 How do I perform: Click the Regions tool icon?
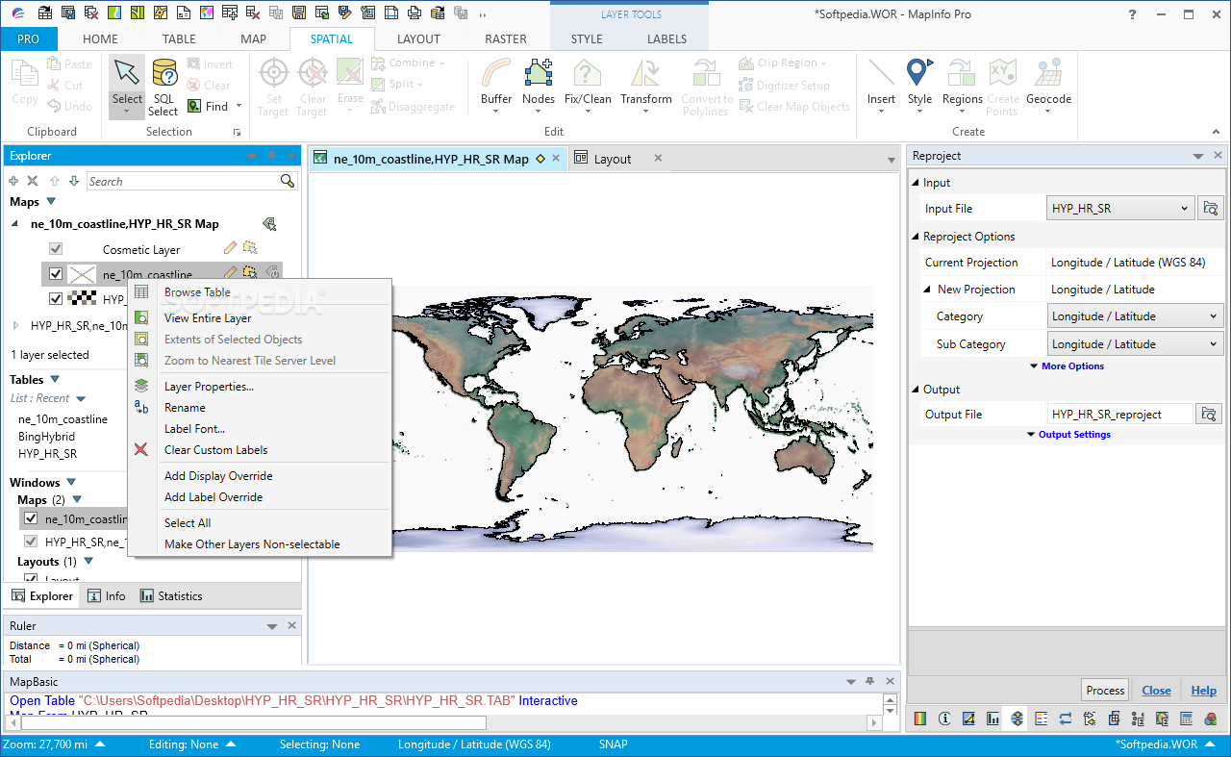click(962, 75)
